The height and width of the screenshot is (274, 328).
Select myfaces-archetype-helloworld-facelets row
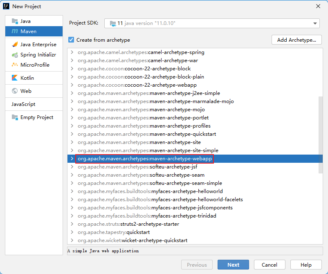click(195, 199)
